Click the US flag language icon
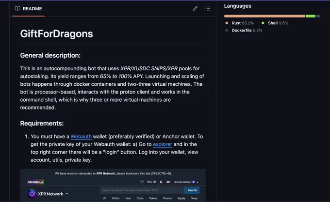 coord(168,182)
